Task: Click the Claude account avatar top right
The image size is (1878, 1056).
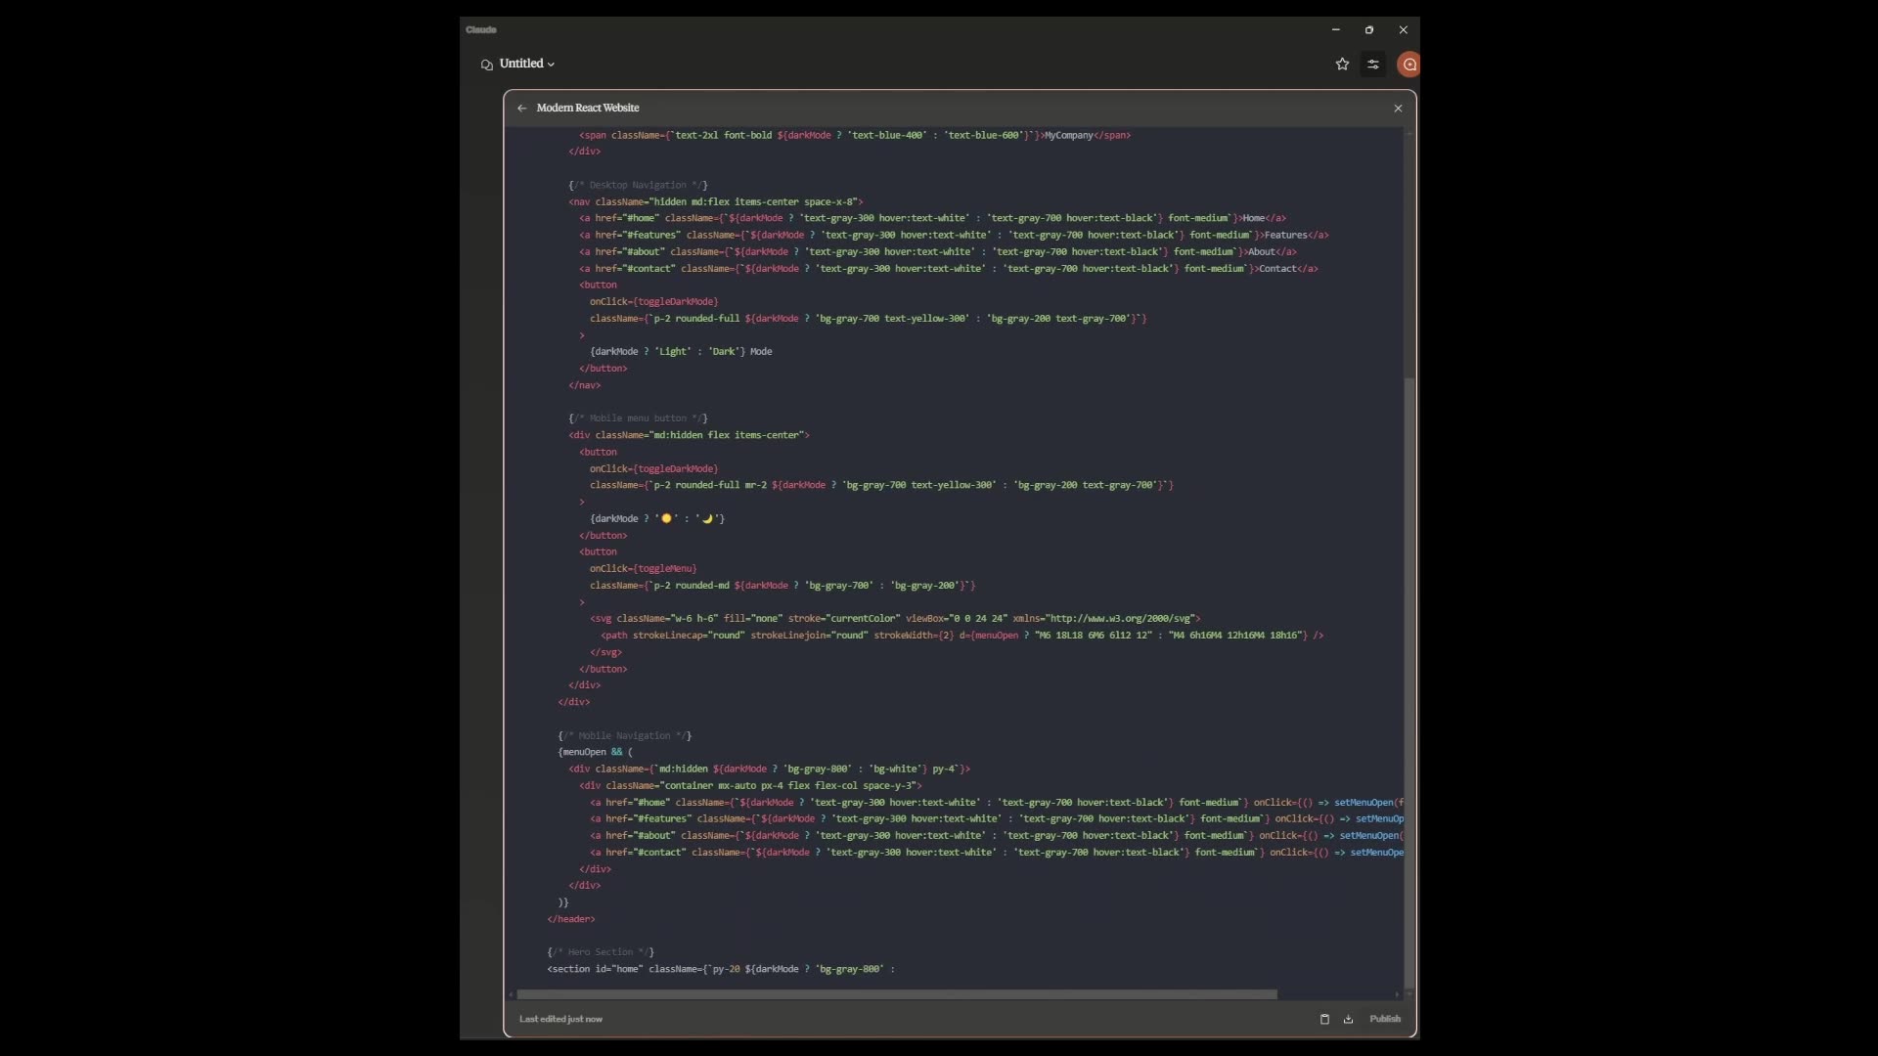Action: 1408,64
